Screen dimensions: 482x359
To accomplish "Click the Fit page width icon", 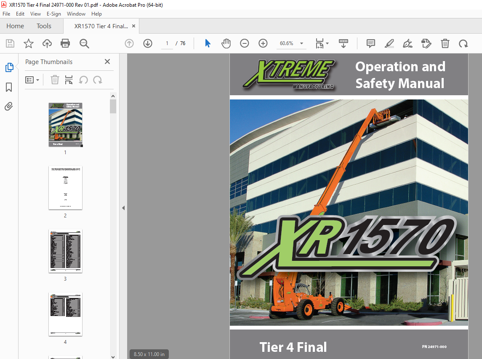I will [x=320, y=43].
